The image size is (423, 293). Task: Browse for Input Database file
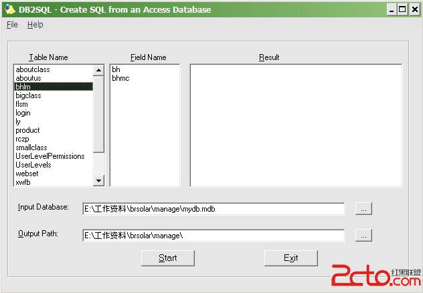click(363, 209)
